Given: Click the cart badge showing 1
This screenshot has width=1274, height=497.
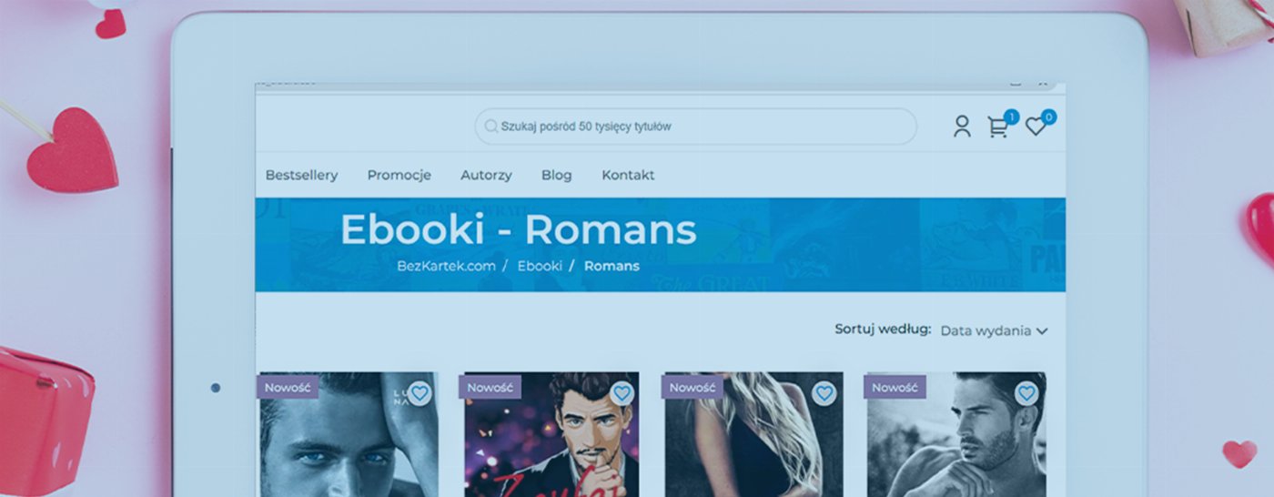Looking at the screenshot, I should (x=1011, y=117).
